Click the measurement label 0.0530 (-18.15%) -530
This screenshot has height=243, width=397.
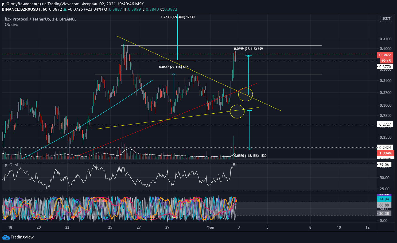point(250,156)
